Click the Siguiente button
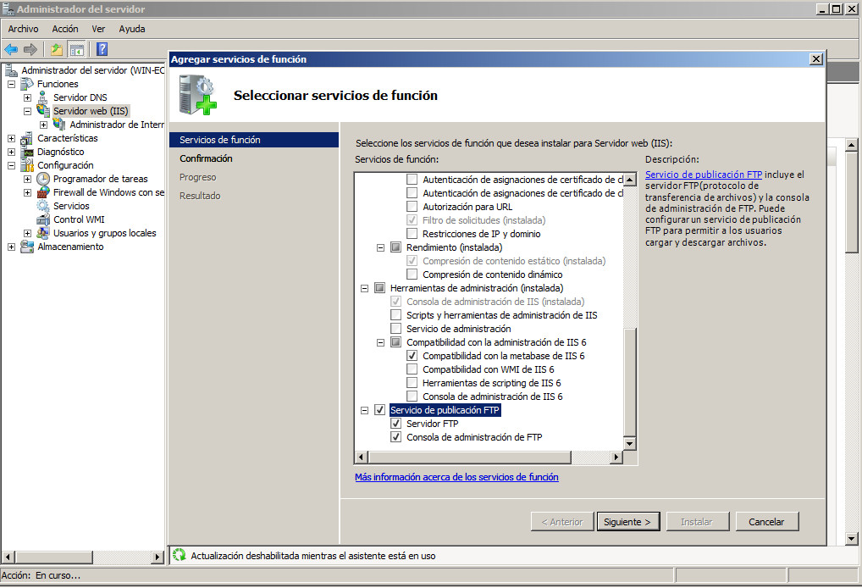Screen dimensions: 862x588 627,522
